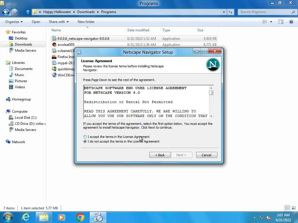Image resolution: width=298 pixels, height=223 pixels.
Task: Open Local Disk (C:)
Action: [26, 117]
